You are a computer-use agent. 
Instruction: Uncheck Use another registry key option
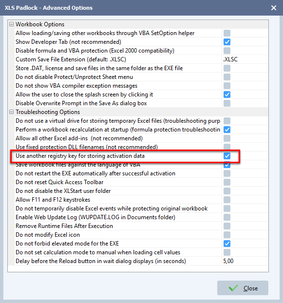(227, 156)
